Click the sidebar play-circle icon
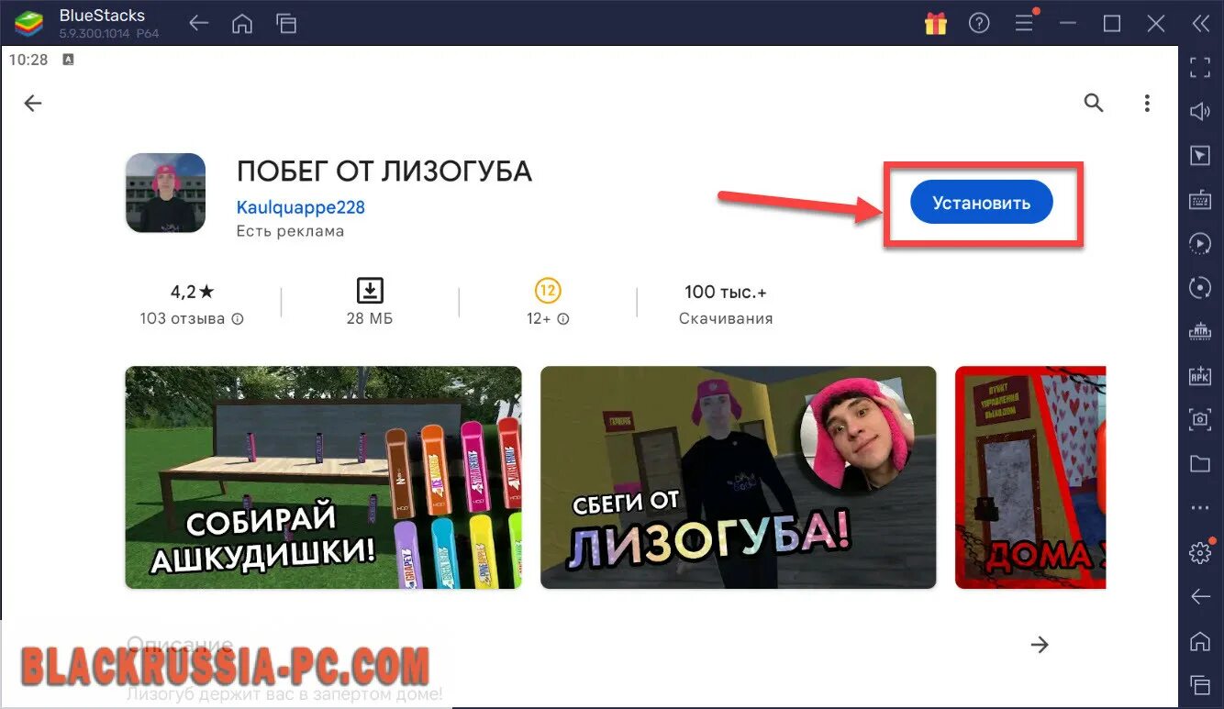 coord(1200,243)
